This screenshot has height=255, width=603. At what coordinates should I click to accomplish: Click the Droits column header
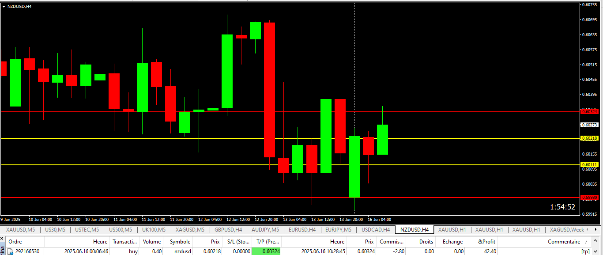point(421,242)
